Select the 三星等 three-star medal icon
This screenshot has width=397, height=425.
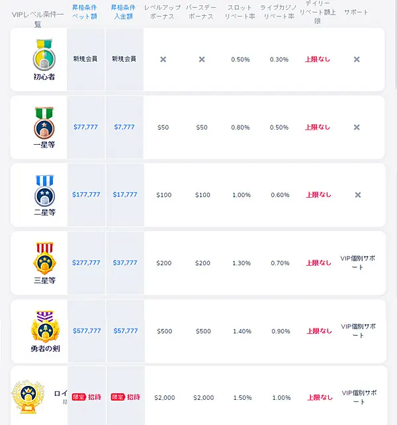click(44, 258)
